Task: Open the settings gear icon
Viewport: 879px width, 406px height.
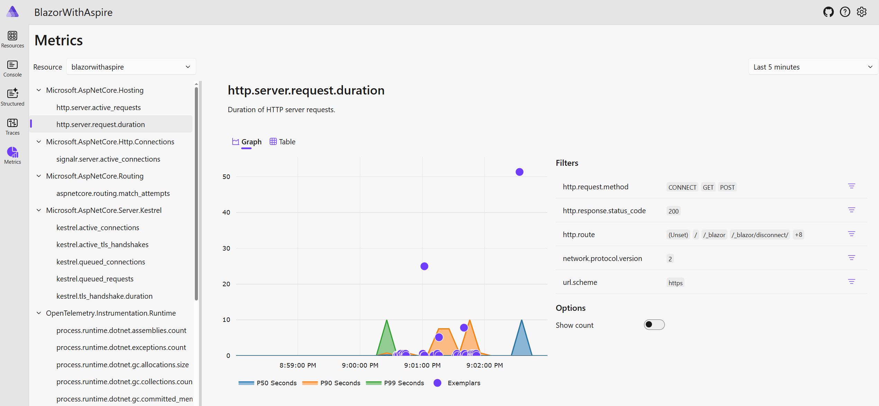Action: (861, 12)
